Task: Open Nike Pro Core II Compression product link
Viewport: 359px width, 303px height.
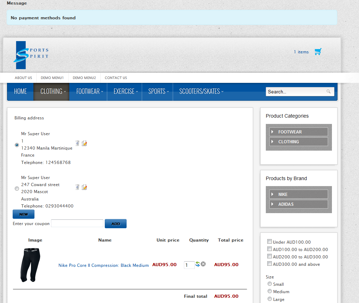Action: (x=103, y=265)
